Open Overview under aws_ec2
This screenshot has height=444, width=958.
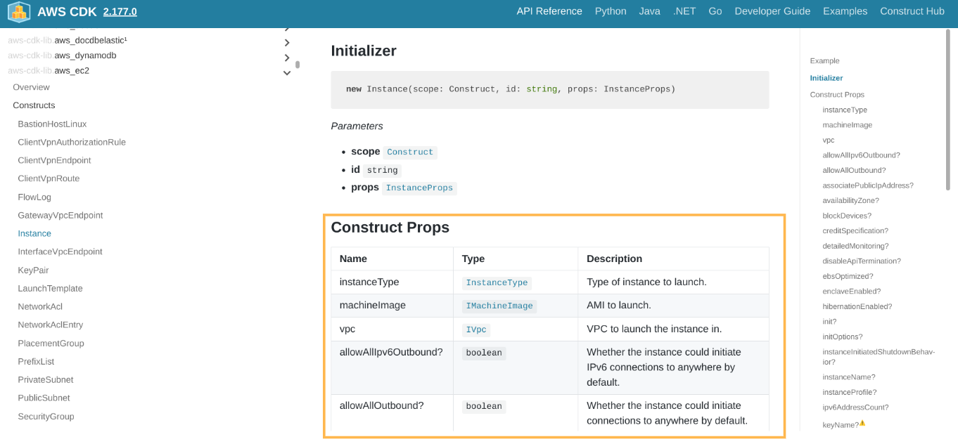pyautogui.click(x=31, y=87)
